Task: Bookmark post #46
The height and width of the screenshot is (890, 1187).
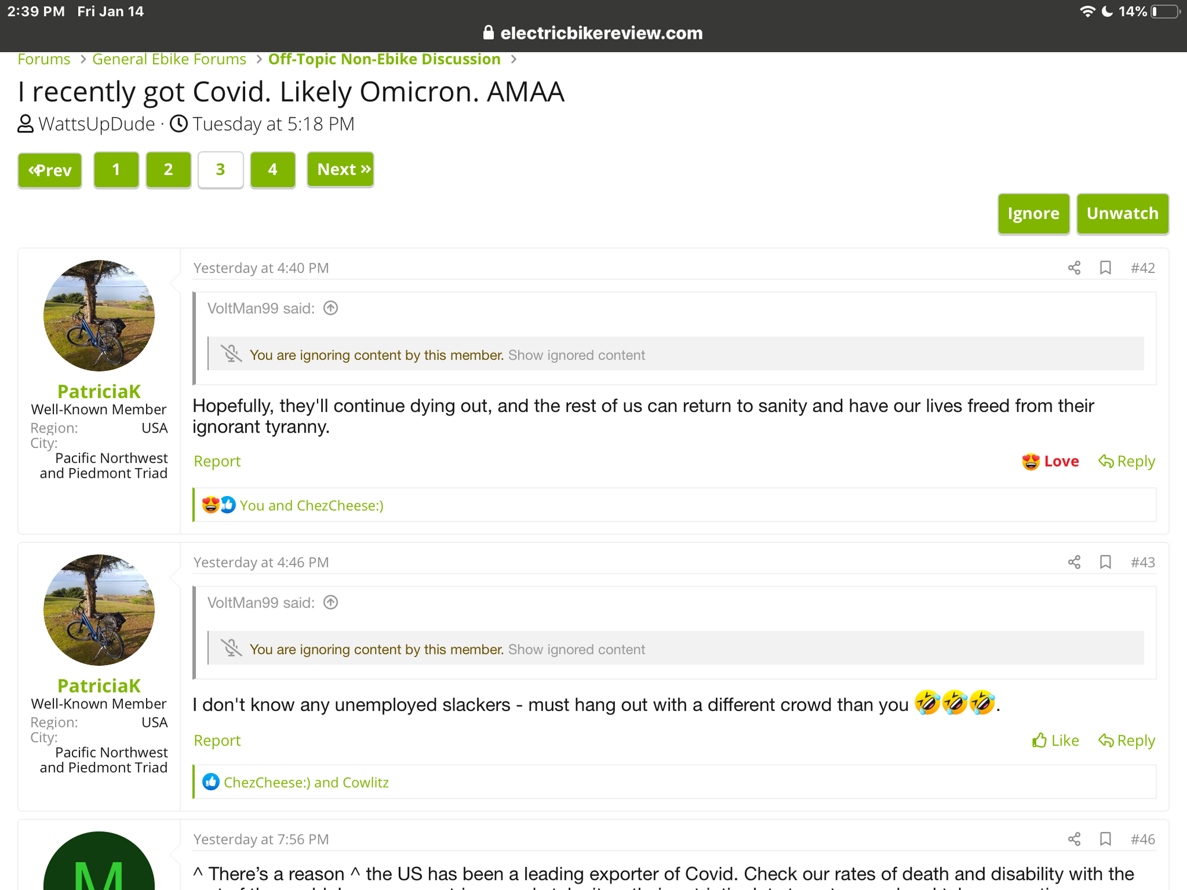Action: pyautogui.click(x=1105, y=839)
